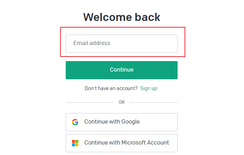Click the Microsoft logo icon
Viewport: 244px width, 155px height.
75,143
